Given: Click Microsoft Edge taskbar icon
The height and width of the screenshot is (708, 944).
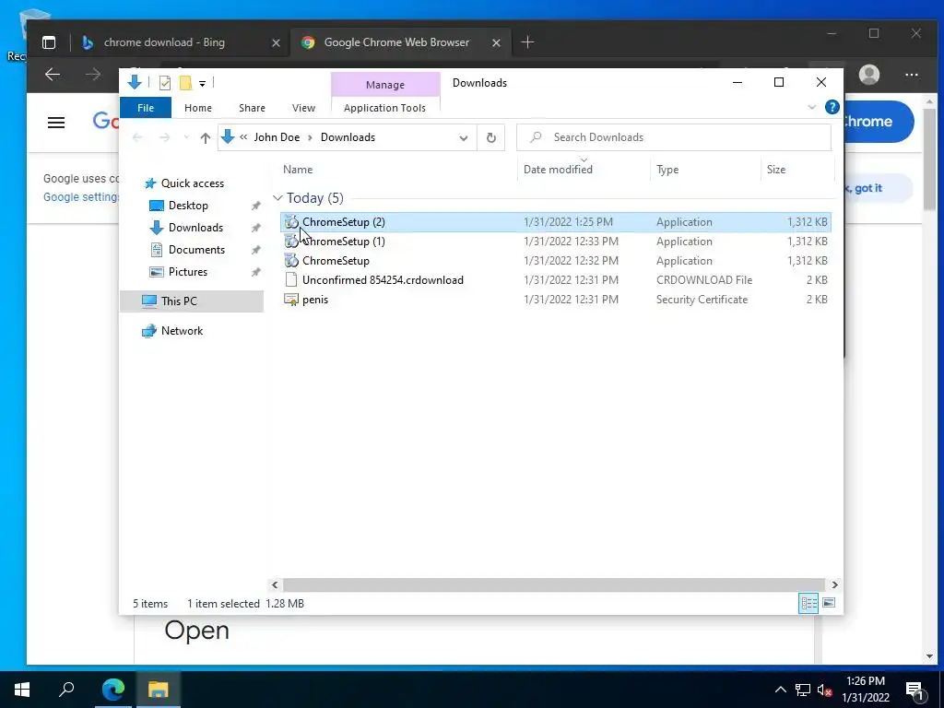Looking at the screenshot, I should (x=113, y=690).
